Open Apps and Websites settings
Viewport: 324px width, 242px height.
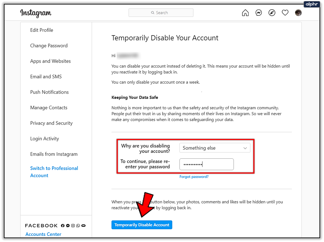click(x=51, y=61)
